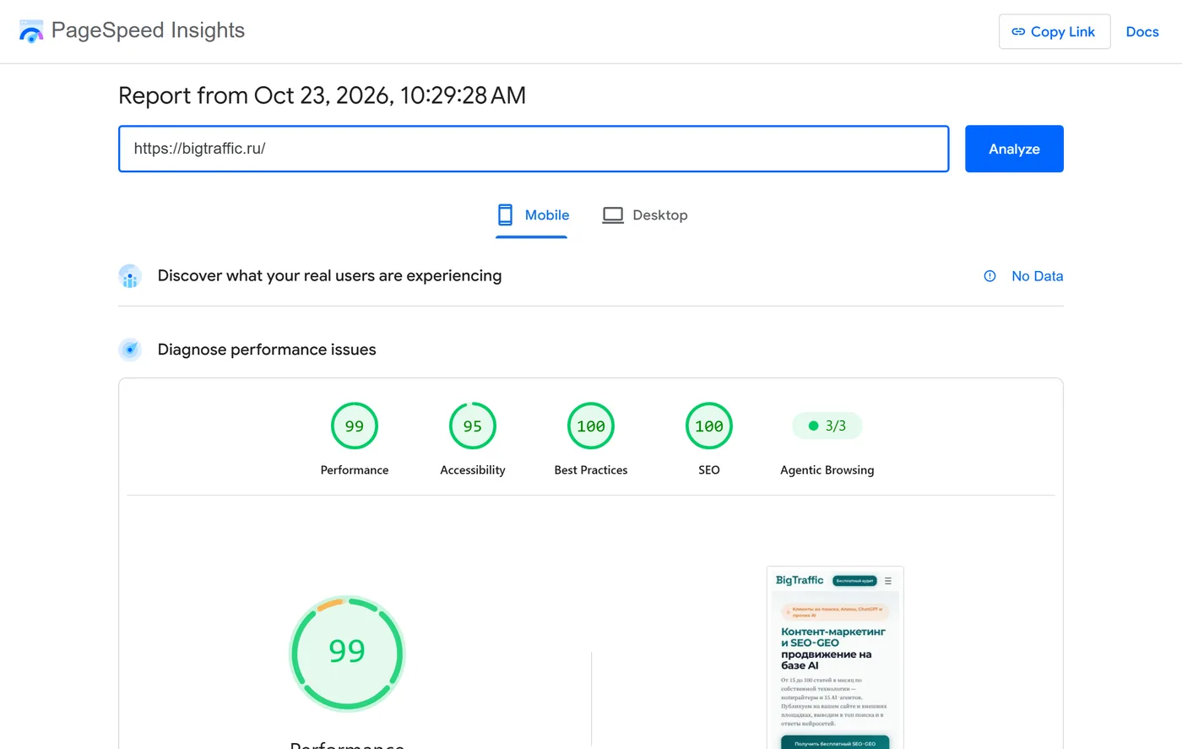Image resolution: width=1182 pixels, height=749 pixels.
Task: Select the Best Practices 100 gauge
Action: coord(591,439)
